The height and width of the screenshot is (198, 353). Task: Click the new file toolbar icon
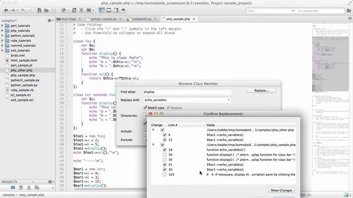pos(39,10)
